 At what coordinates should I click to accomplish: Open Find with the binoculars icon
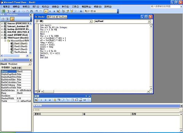pos(31,11)
